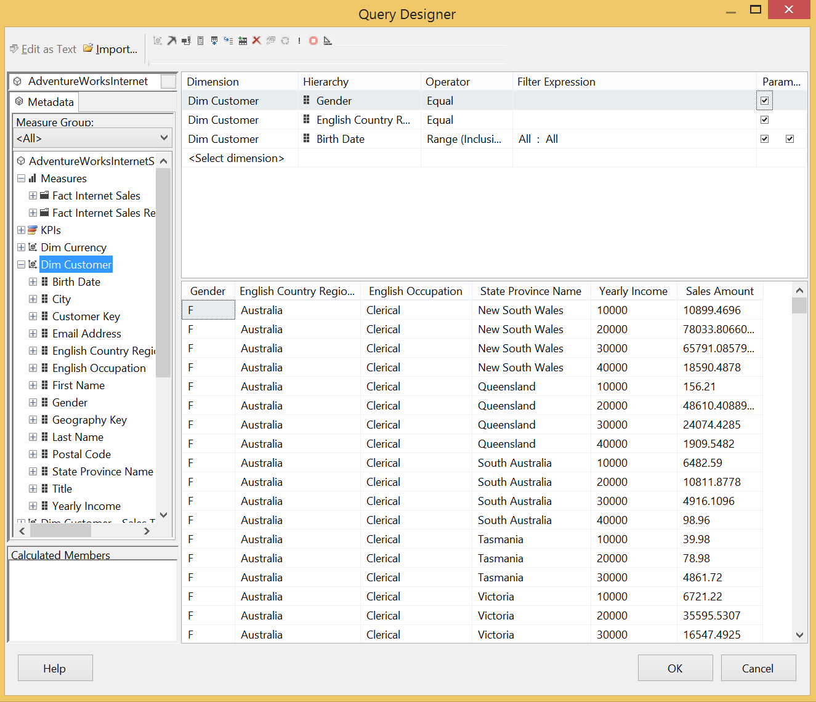This screenshot has height=702, width=816.
Task: Click the pickaxe data mining mode icon
Action: (x=172, y=41)
